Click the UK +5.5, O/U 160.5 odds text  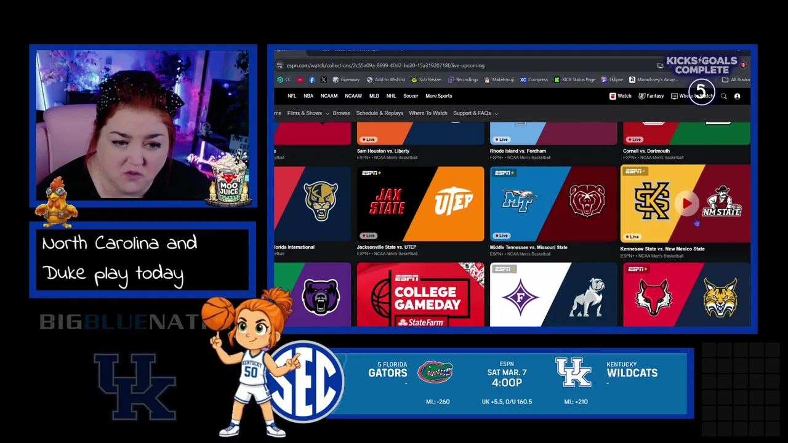[507, 402]
